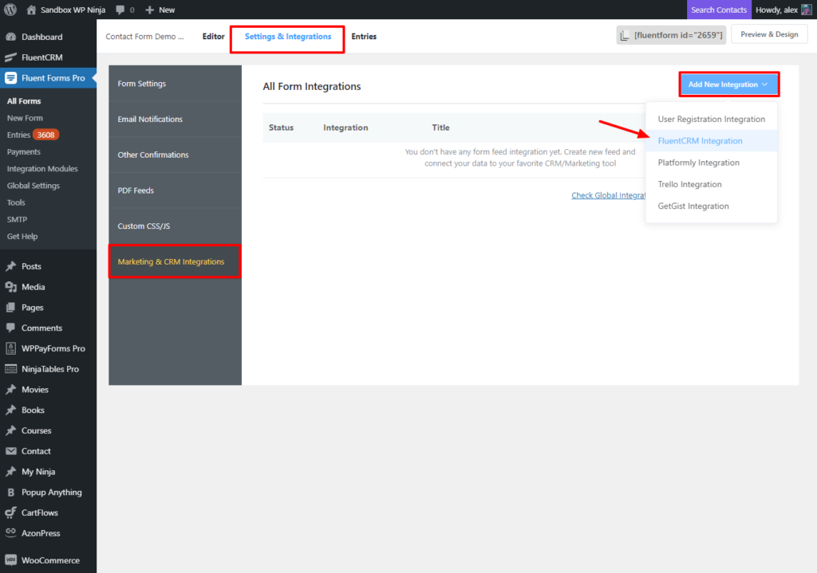Click the My Ninja pin icon
Image resolution: width=817 pixels, height=573 pixels.
pos(10,472)
